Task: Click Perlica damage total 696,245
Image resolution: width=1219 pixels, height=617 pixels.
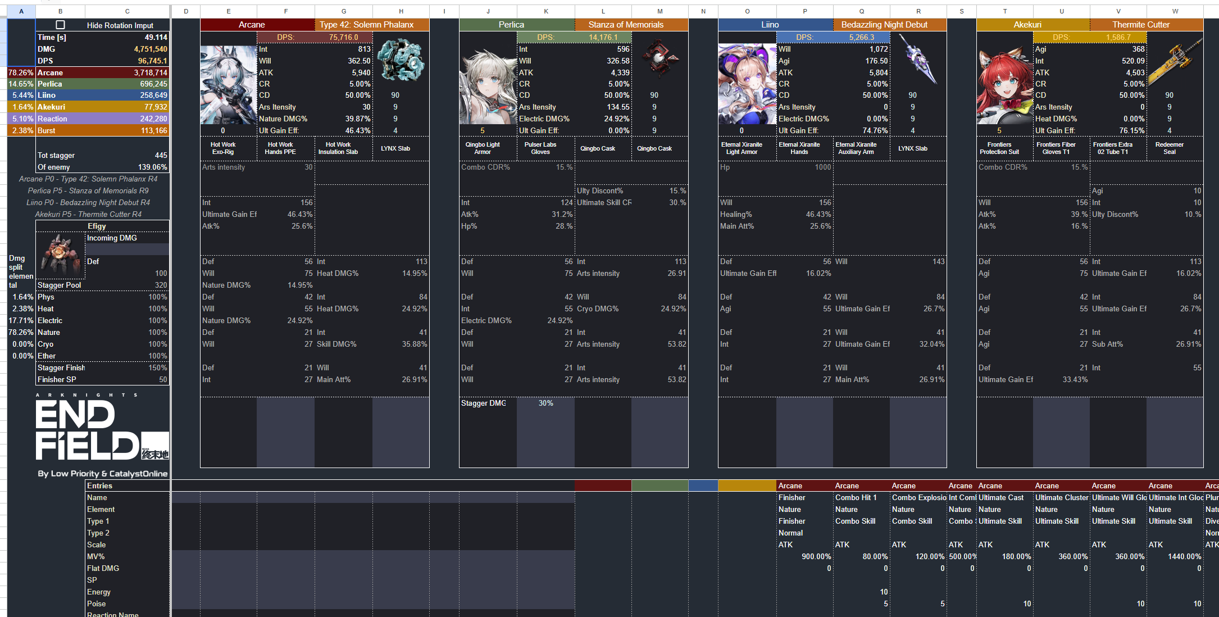Action: (x=153, y=84)
